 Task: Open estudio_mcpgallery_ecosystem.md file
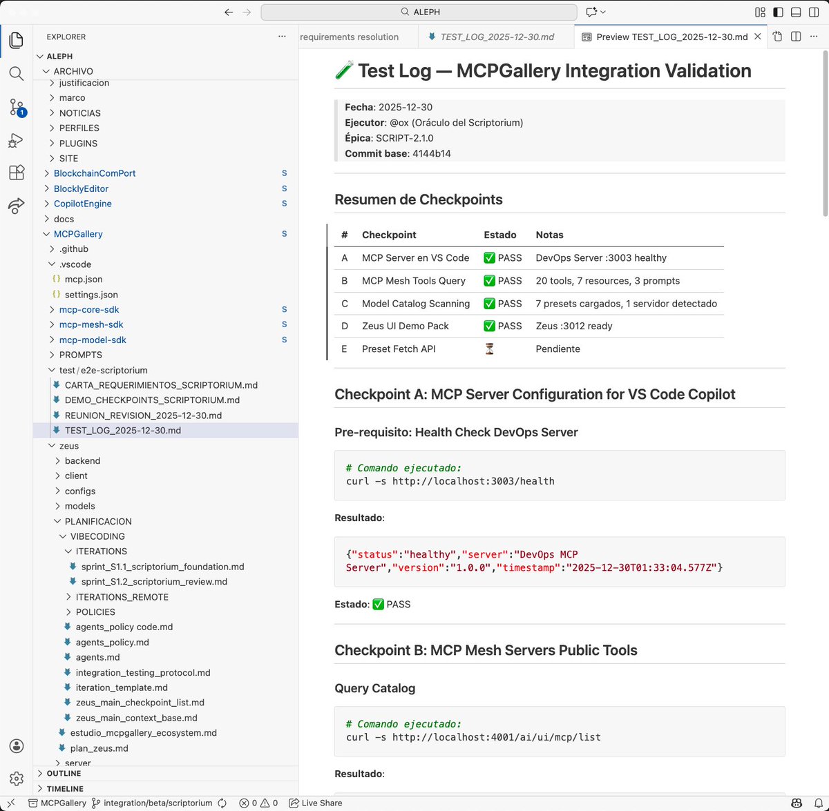[x=166, y=733]
